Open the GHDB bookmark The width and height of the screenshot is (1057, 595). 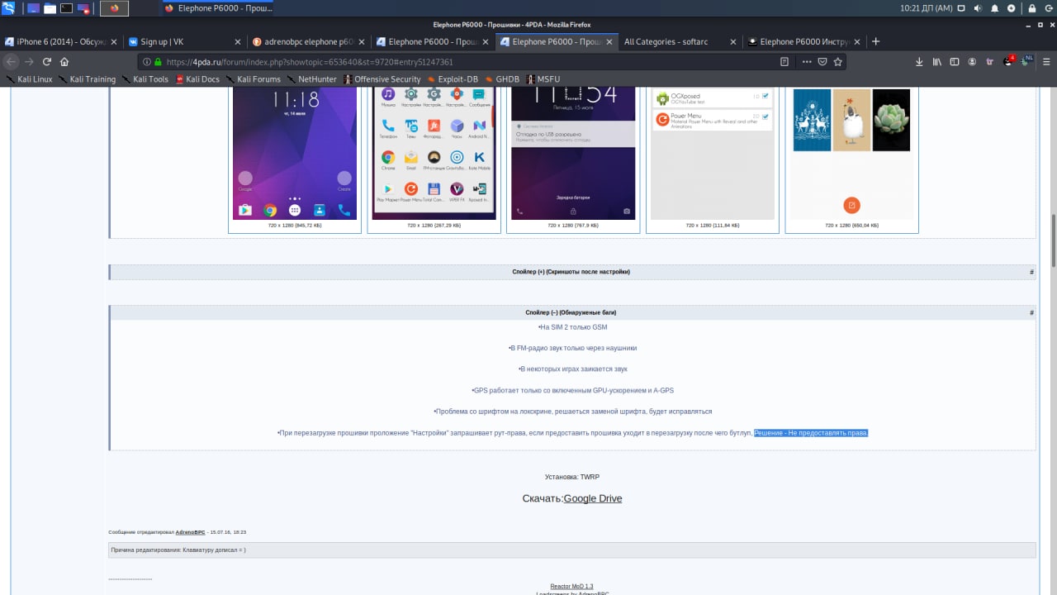click(x=502, y=79)
